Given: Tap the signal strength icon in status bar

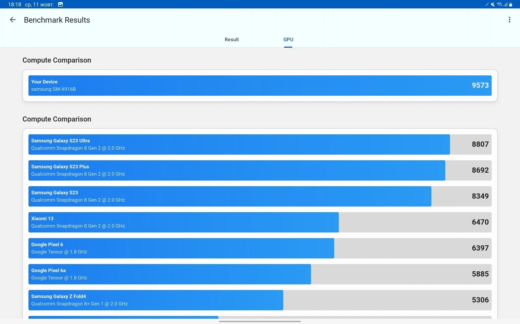Looking at the screenshot, I should 505,4.
